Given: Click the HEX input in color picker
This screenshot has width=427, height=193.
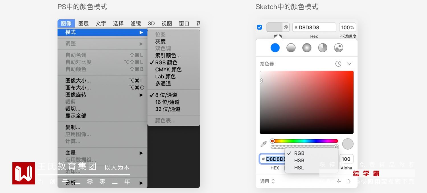Looking at the screenshot, I should click(272, 159).
